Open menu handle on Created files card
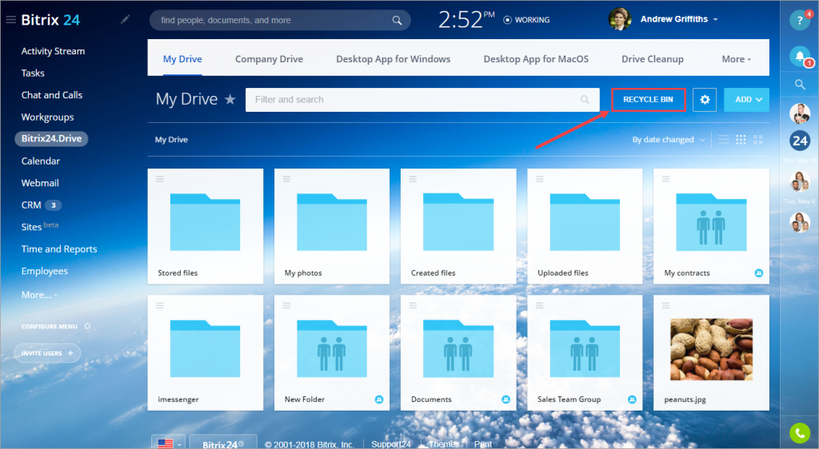 click(x=413, y=179)
